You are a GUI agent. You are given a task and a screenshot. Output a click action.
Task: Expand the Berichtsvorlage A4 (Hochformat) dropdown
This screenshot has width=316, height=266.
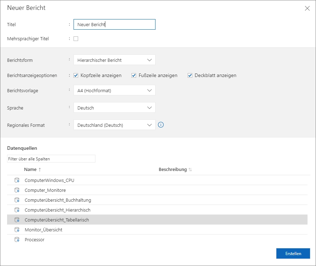tap(114, 90)
